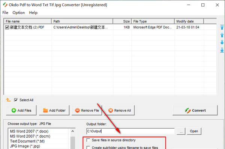Open the Help menu
Viewport: 225px width, 149px height.
pos(33,13)
